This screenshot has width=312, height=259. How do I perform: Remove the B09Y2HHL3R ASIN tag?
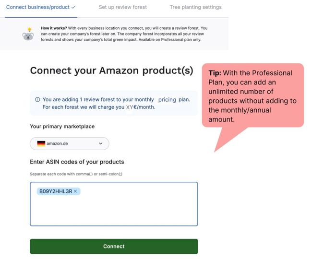click(x=76, y=191)
